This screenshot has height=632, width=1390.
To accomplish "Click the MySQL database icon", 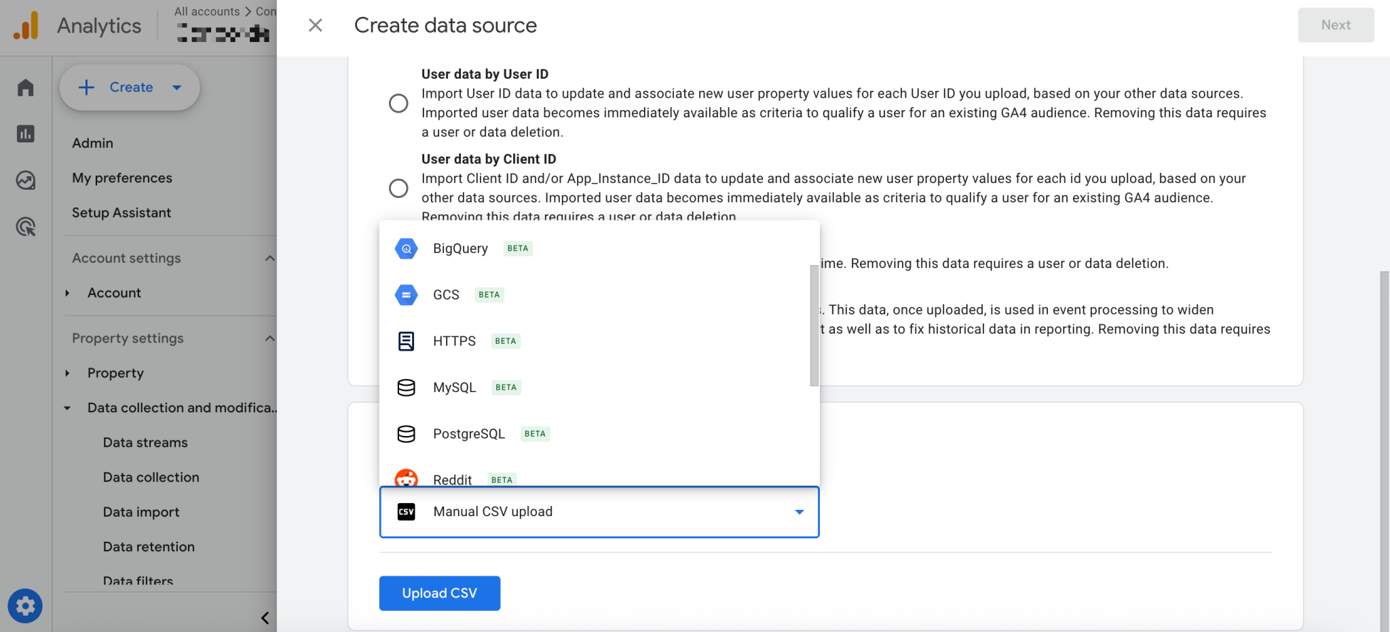I will coord(406,387).
